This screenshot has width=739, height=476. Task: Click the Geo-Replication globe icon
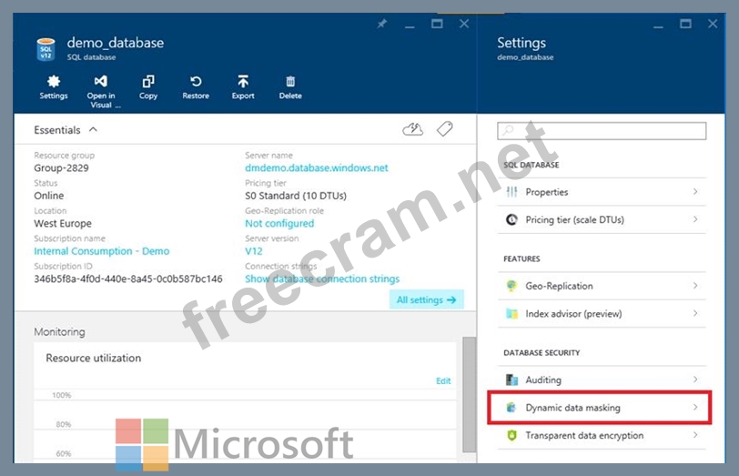click(x=511, y=286)
